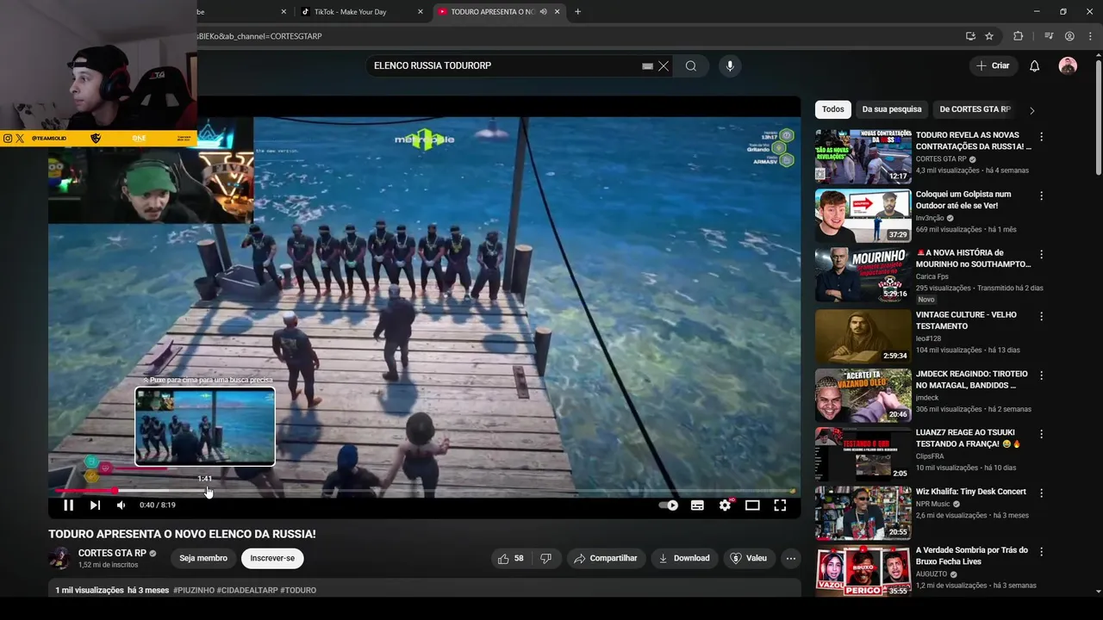Mute the video volume
Screen dimensions: 1103x620
pos(122,505)
